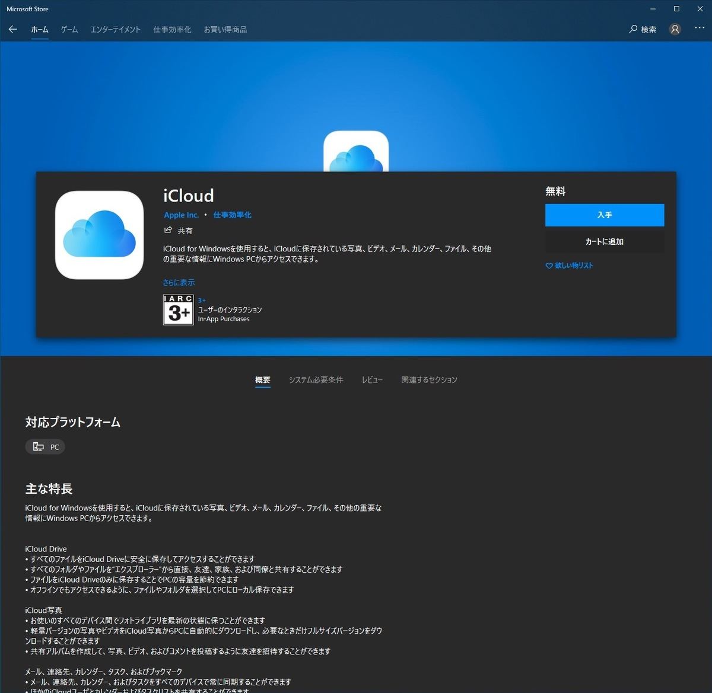Select the PC platform chip

click(45, 446)
